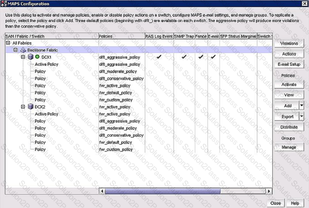Select dflt_conservative_policy under DCX2

[121, 135]
